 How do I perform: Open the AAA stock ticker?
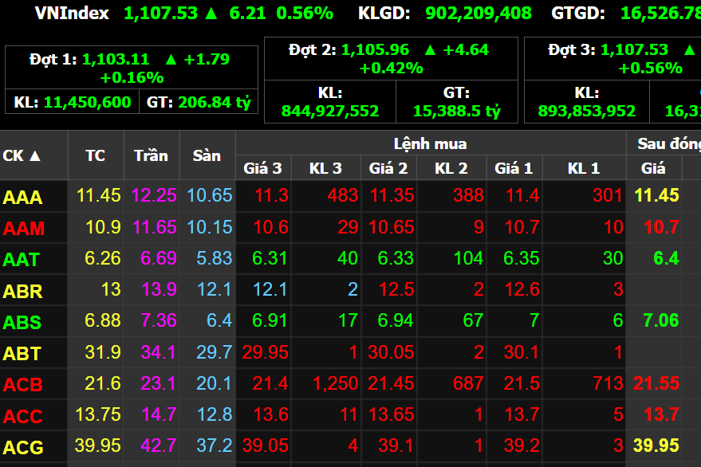click(x=22, y=197)
